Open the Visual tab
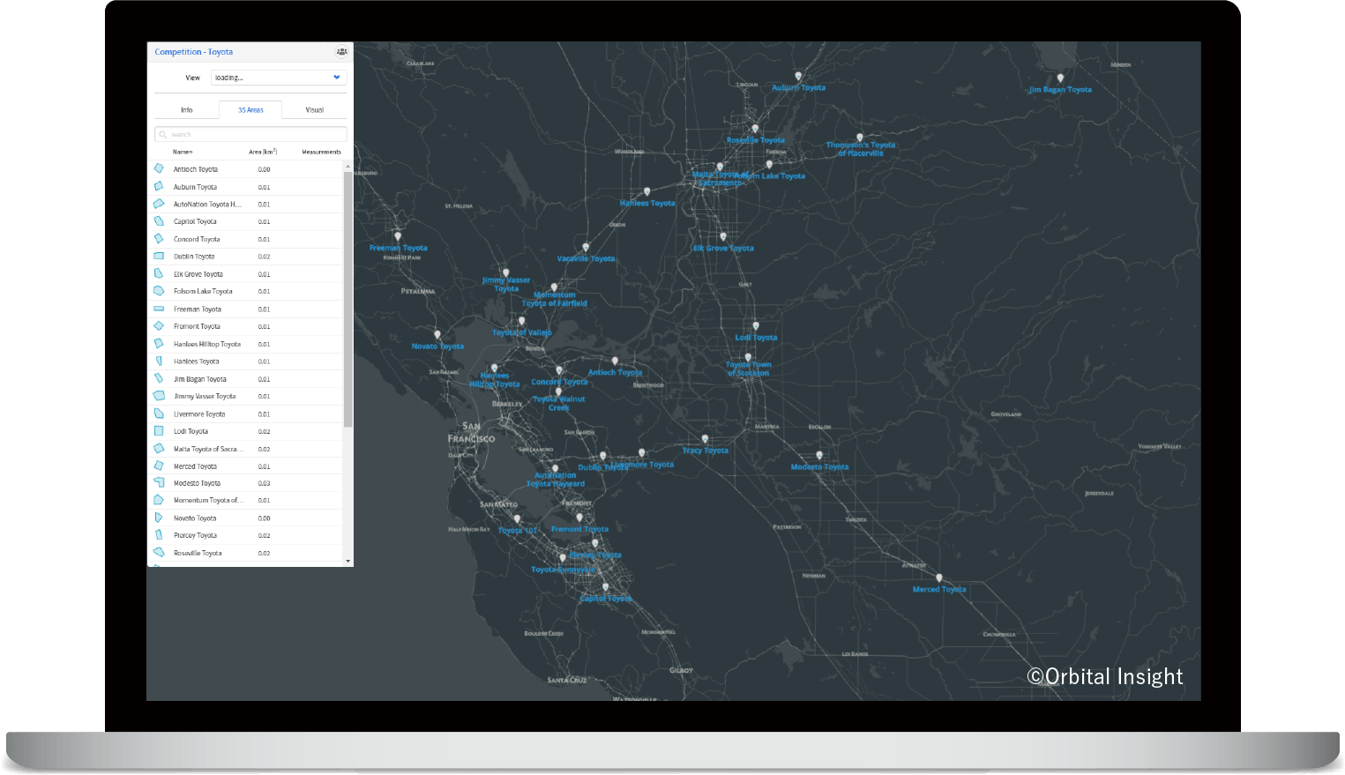 [x=315, y=110]
